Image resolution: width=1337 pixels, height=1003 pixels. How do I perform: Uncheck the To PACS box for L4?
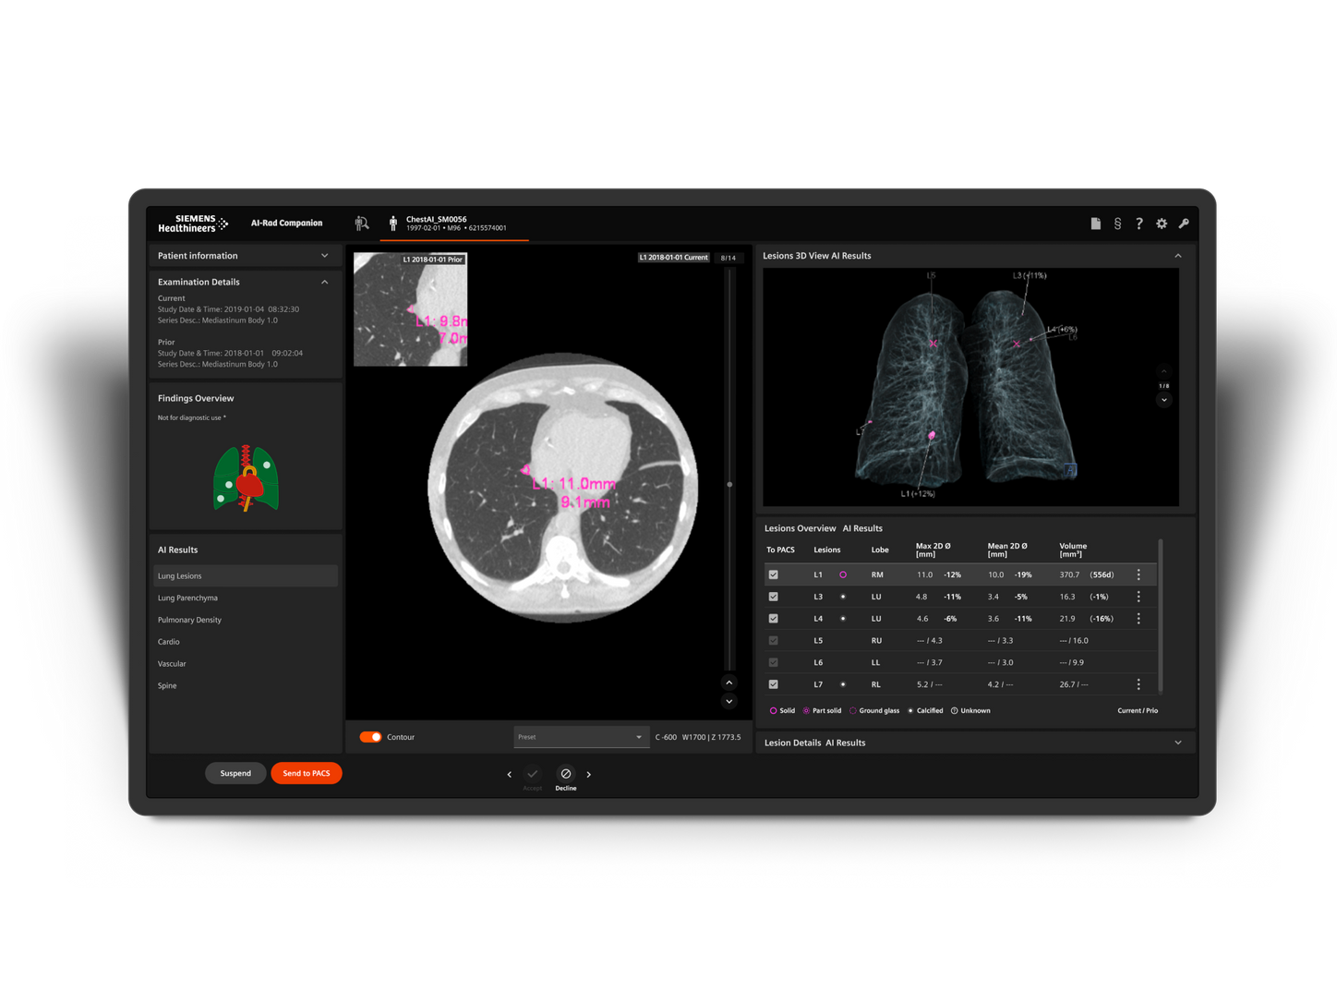(774, 619)
